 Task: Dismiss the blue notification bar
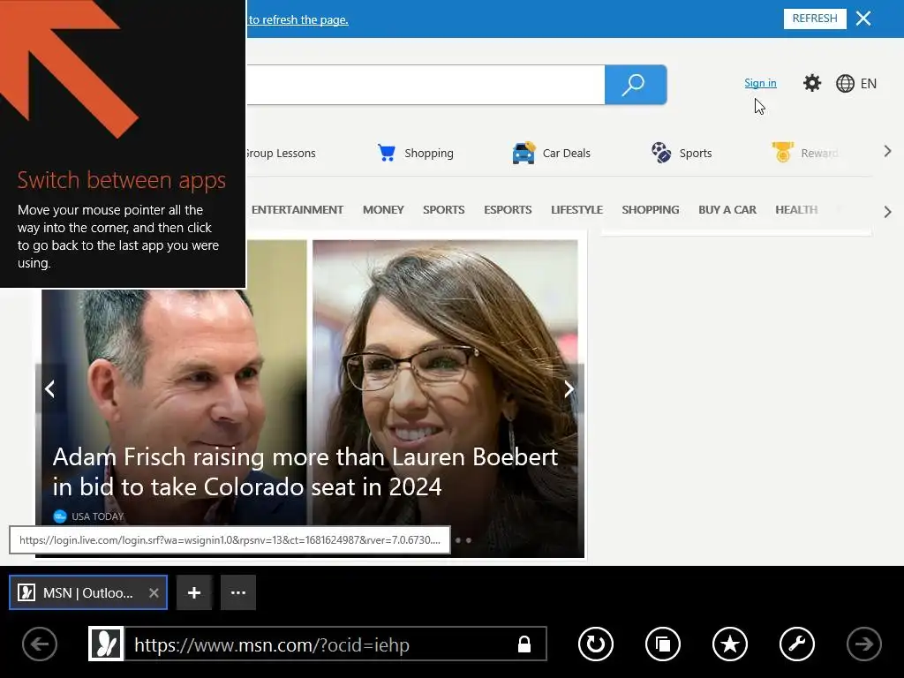[x=863, y=19]
